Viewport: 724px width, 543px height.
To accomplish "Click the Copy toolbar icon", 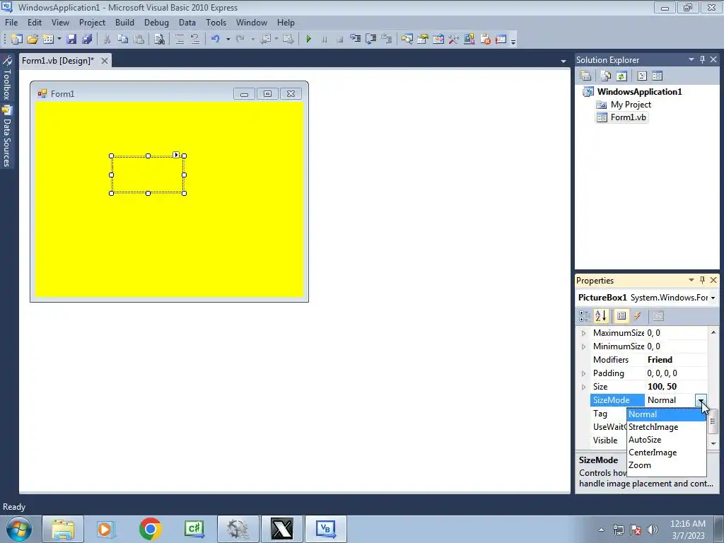I will [122, 40].
